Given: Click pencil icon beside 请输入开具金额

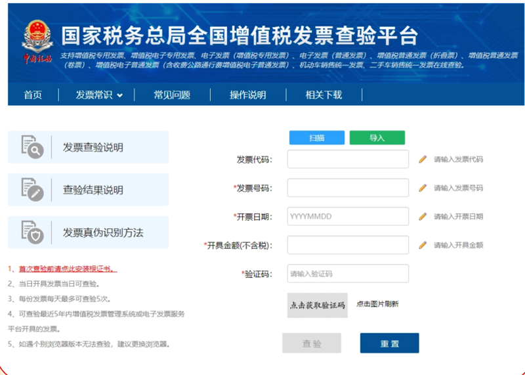Looking at the screenshot, I should coord(423,246).
